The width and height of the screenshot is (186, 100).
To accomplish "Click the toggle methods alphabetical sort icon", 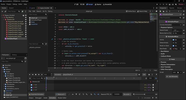I will pos(46,44).
